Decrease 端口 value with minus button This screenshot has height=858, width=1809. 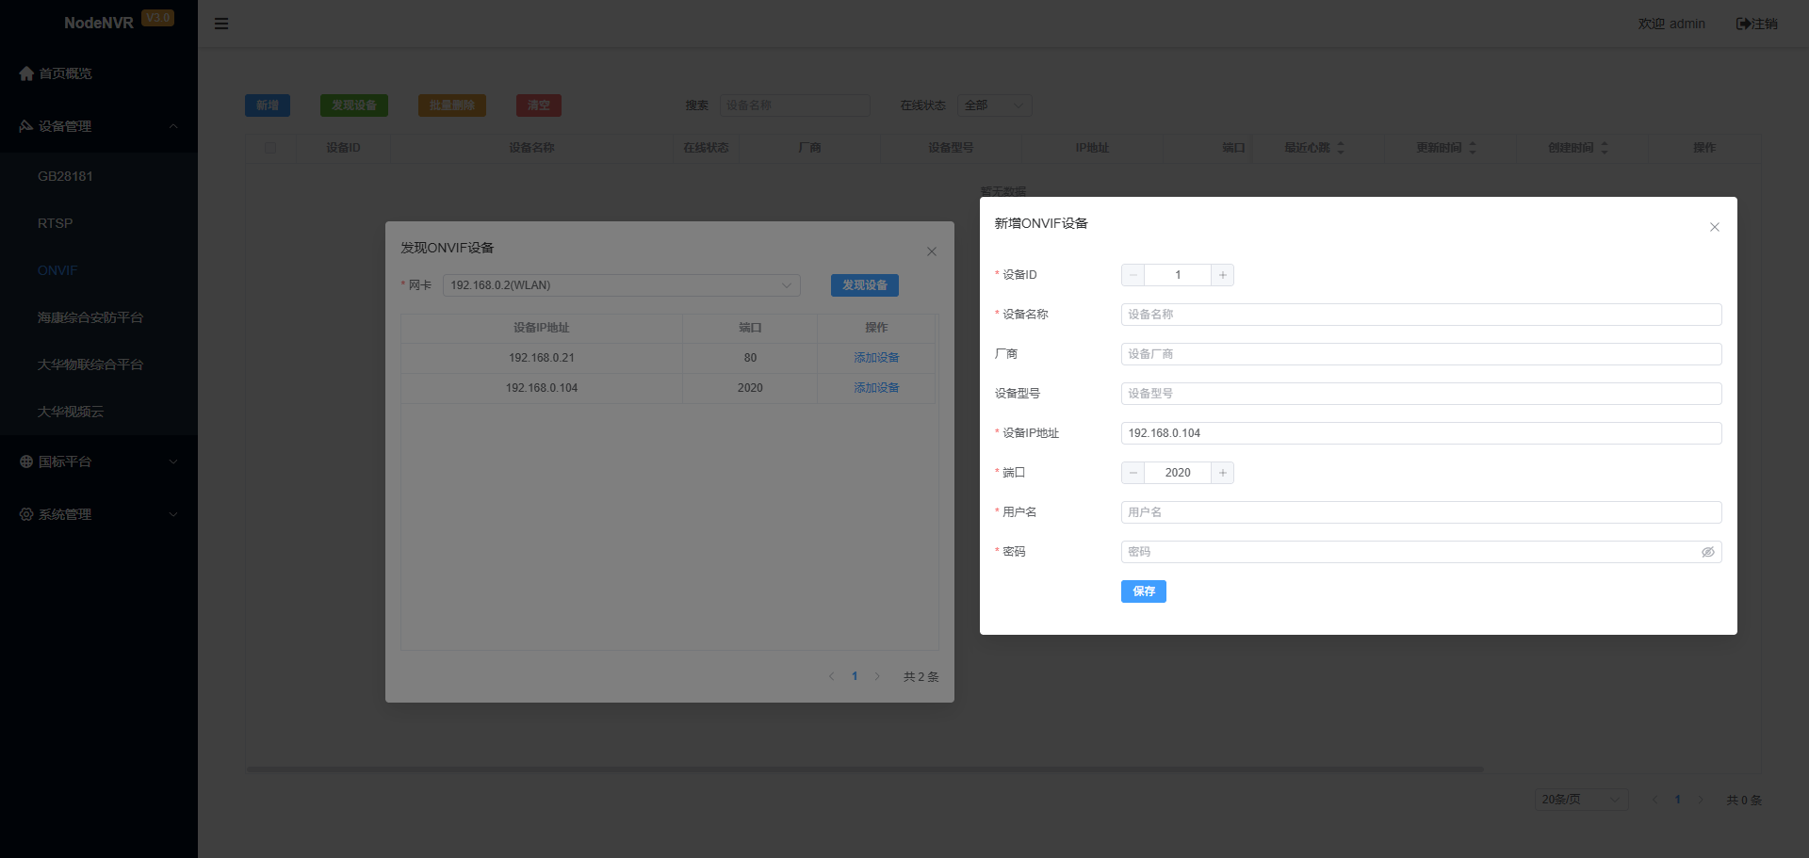[1133, 473]
